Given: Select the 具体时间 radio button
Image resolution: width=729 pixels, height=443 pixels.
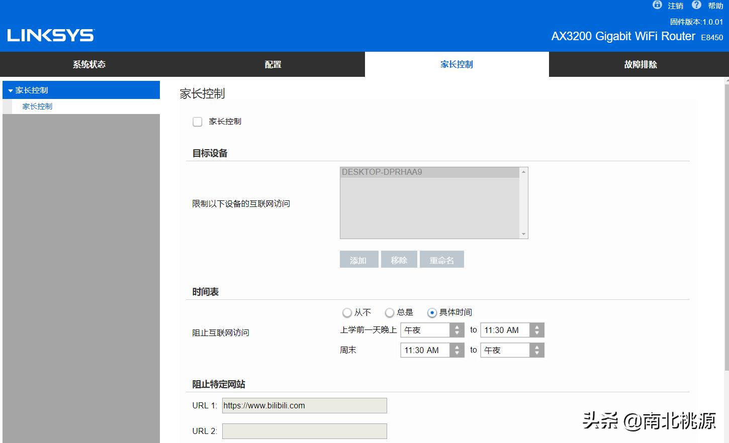Looking at the screenshot, I should 432,312.
